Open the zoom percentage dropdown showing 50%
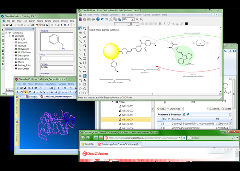The height and width of the screenshot is (171, 240). (x=132, y=19)
